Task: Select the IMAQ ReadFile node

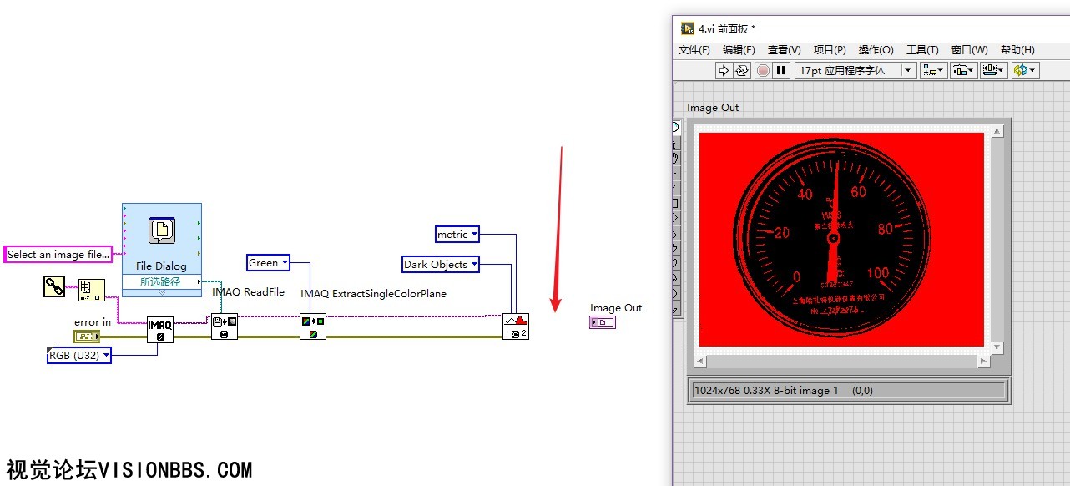Action: coord(225,327)
